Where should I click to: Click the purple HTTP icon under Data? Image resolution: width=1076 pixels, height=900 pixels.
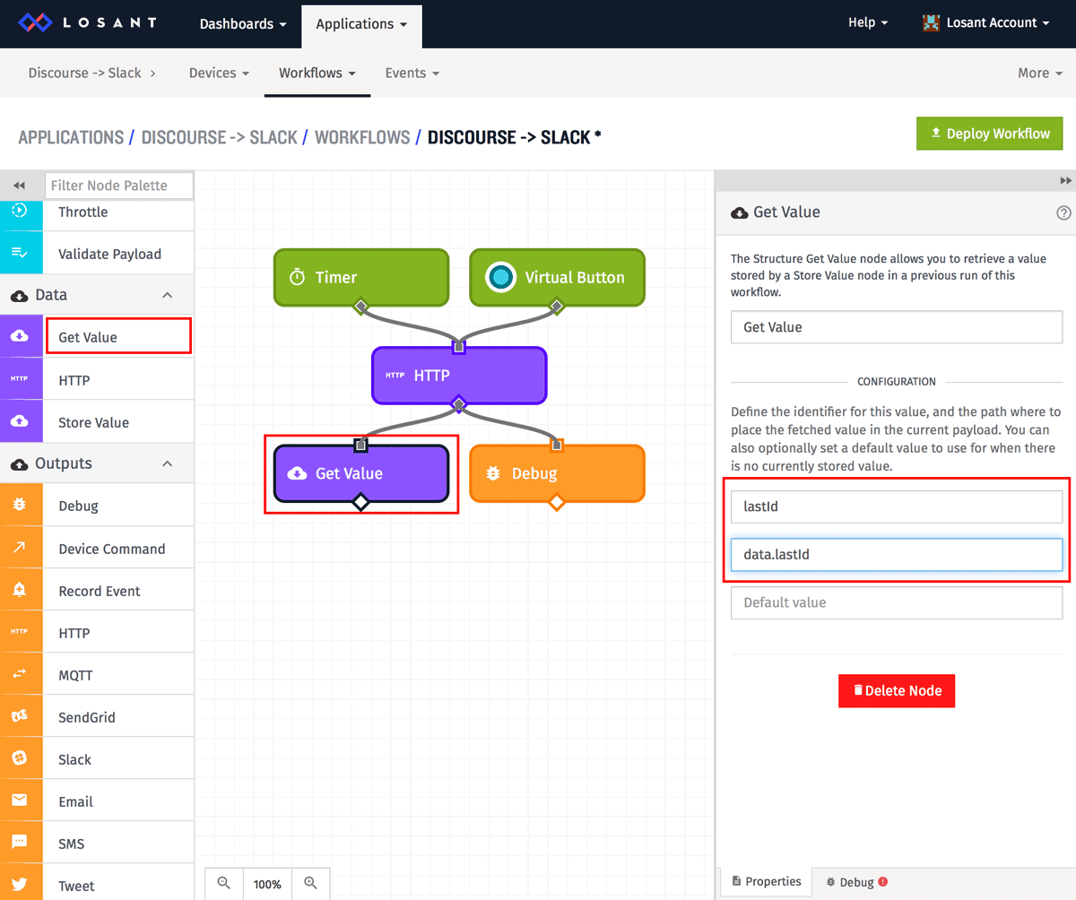pyautogui.click(x=21, y=380)
